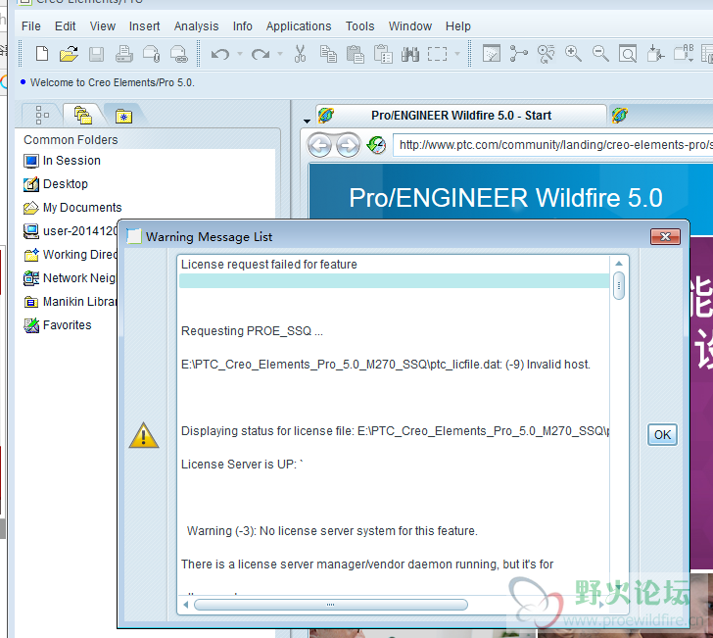Open the Window menu
713x638 pixels.
pyautogui.click(x=409, y=26)
